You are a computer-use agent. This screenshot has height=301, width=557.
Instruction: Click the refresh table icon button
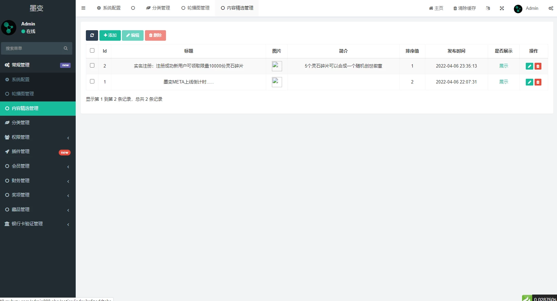tap(92, 35)
